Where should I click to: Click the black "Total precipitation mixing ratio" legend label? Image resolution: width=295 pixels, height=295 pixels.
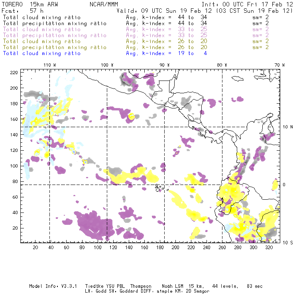(x=55, y=24)
